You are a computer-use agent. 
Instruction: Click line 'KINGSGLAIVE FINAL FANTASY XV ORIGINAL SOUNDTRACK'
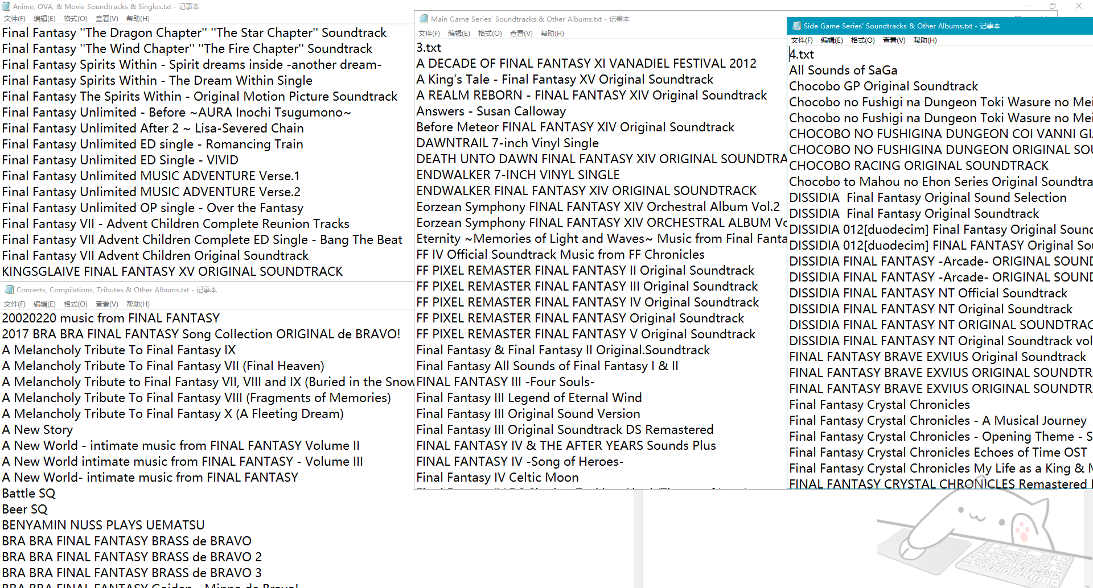pyautogui.click(x=172, y=272)
